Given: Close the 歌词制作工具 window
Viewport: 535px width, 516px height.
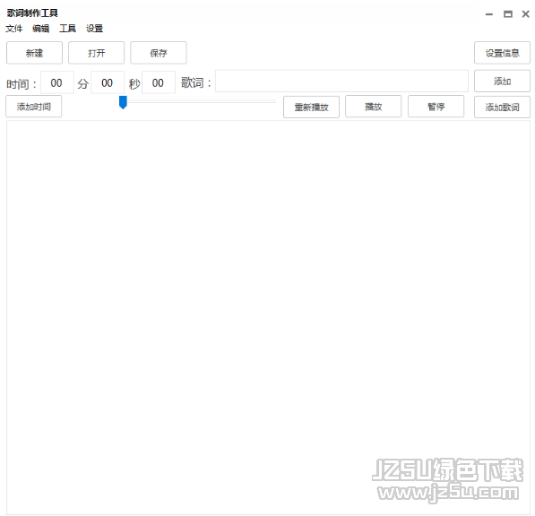Looking at the screenshot, I should click(x=526, y=14).
